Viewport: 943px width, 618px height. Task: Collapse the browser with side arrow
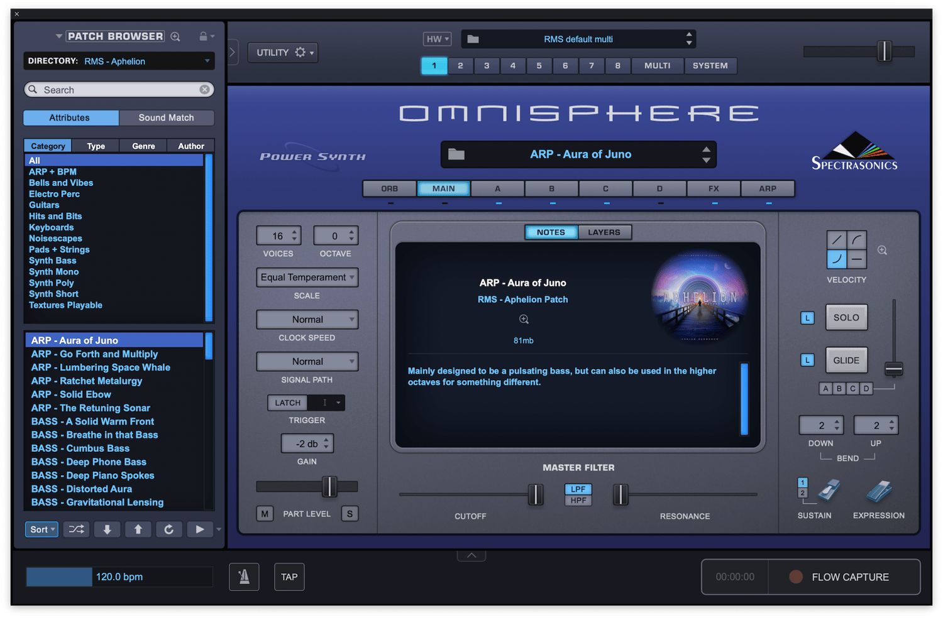232,52
